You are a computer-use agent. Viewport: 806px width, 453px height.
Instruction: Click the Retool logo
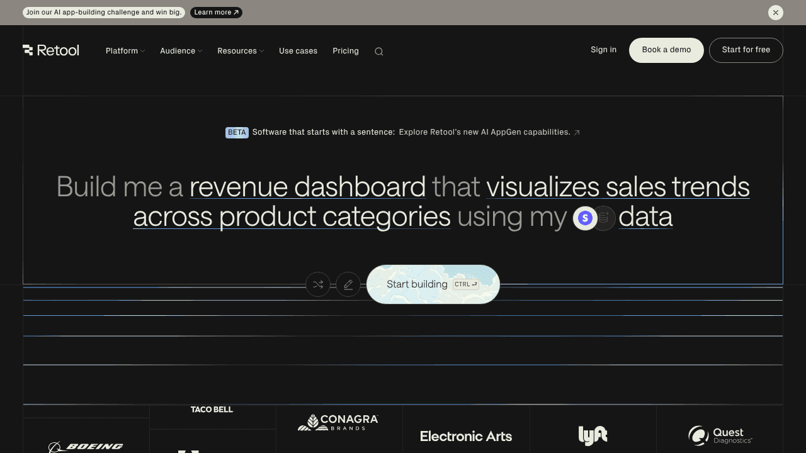point(51,50)
